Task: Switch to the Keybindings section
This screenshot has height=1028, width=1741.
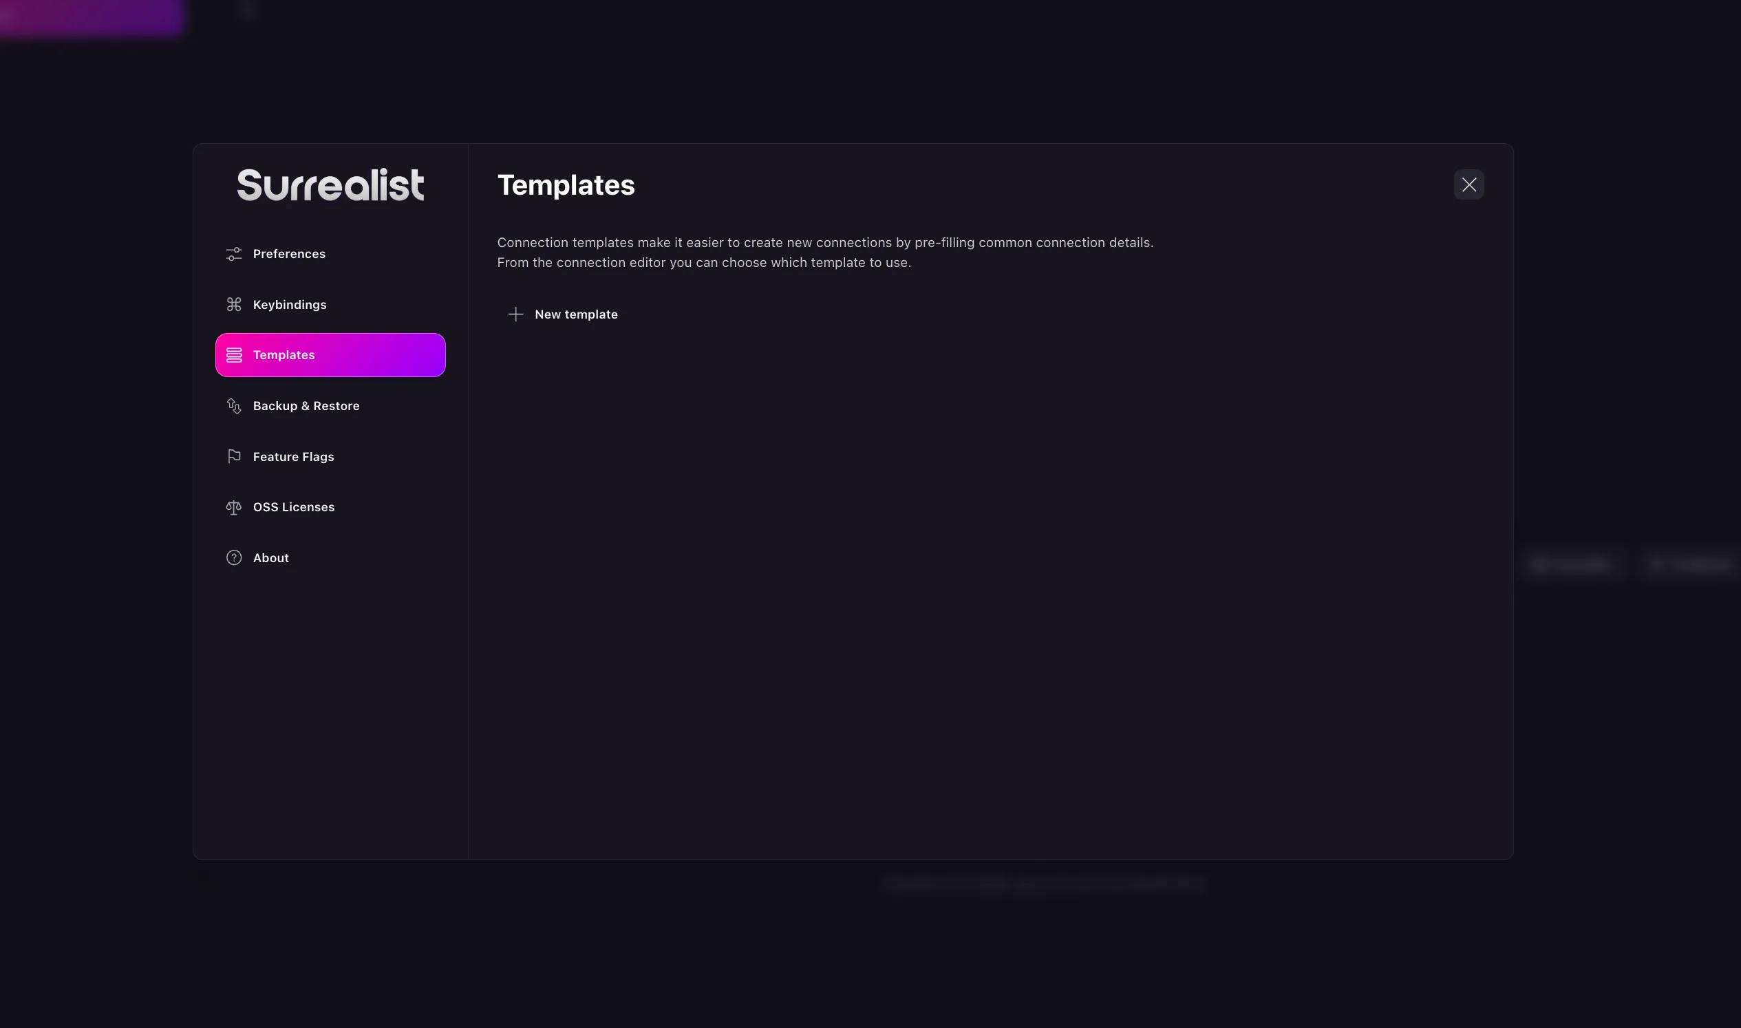Action: click(290, 304)
